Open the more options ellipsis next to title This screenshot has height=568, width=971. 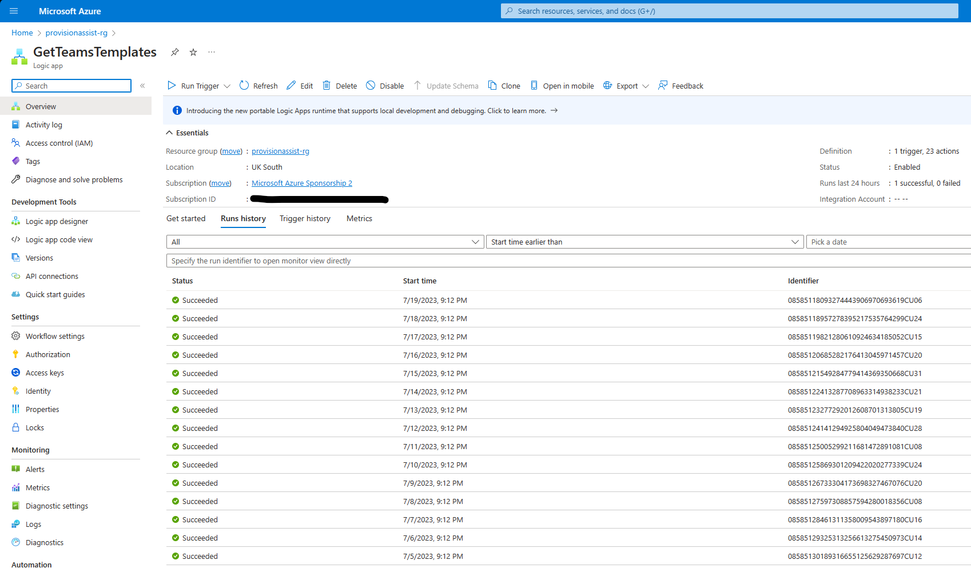coord(212,52)
